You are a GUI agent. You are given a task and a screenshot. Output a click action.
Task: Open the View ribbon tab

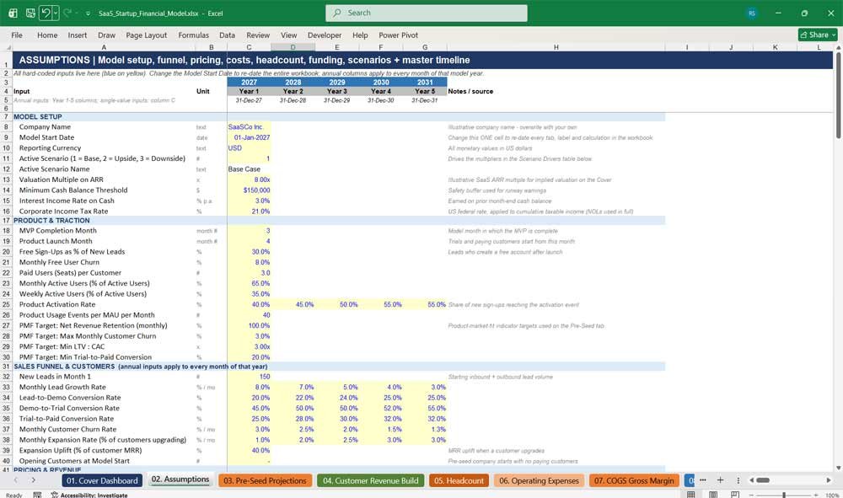(288, 35)
